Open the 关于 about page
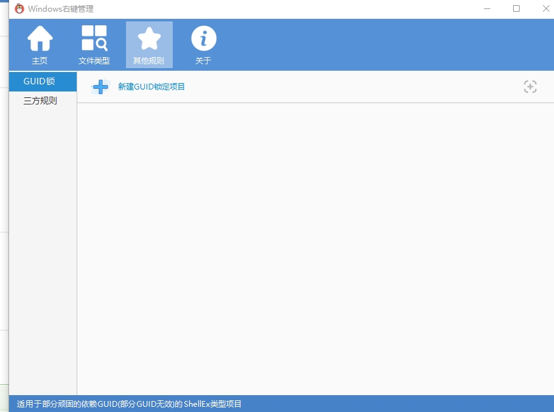The width and height of the screenshot is (554, 412). click(203, 45)
